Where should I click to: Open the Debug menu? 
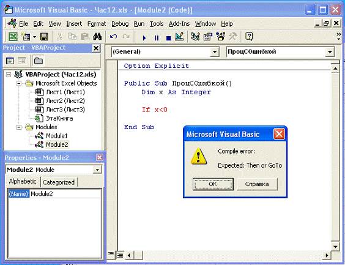120,23
